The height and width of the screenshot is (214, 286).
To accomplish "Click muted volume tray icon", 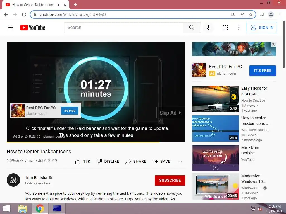I will click(x=259, y=209).
